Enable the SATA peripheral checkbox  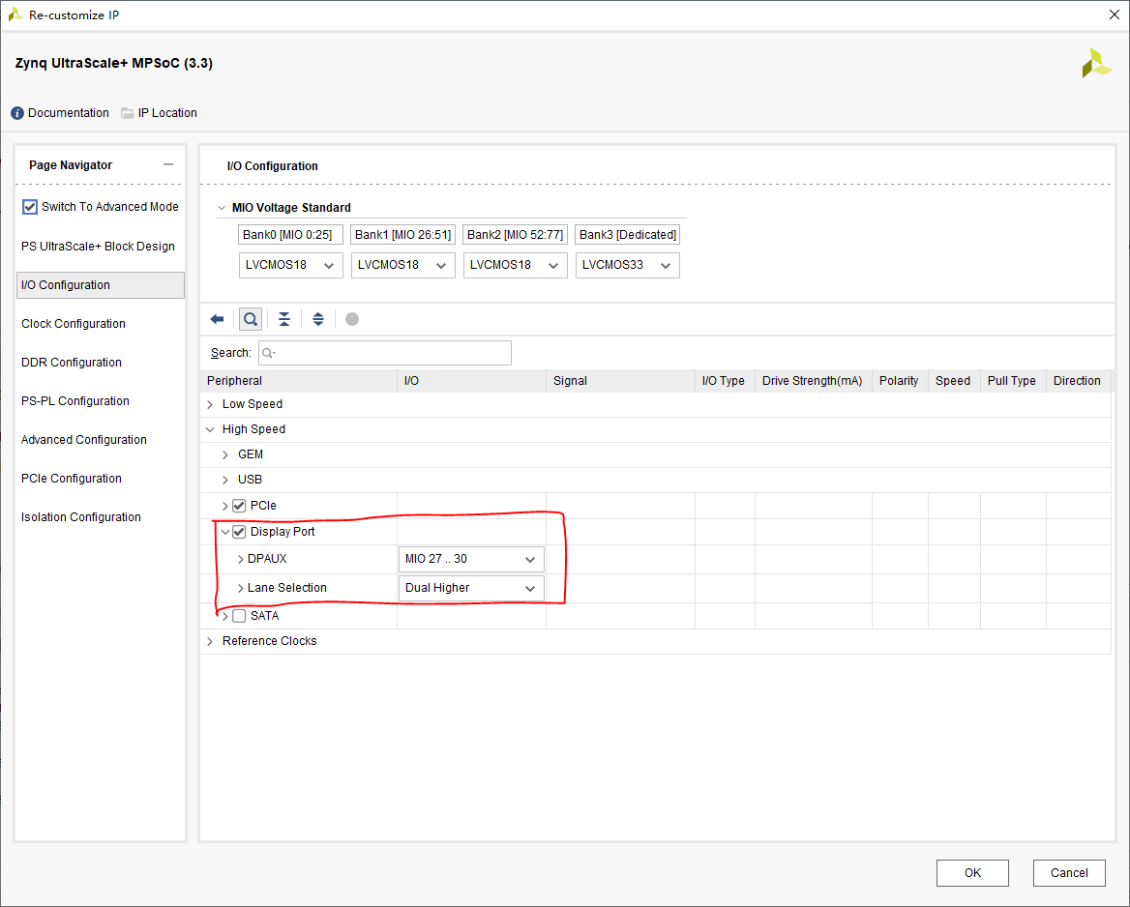click(x=239, y=616)
